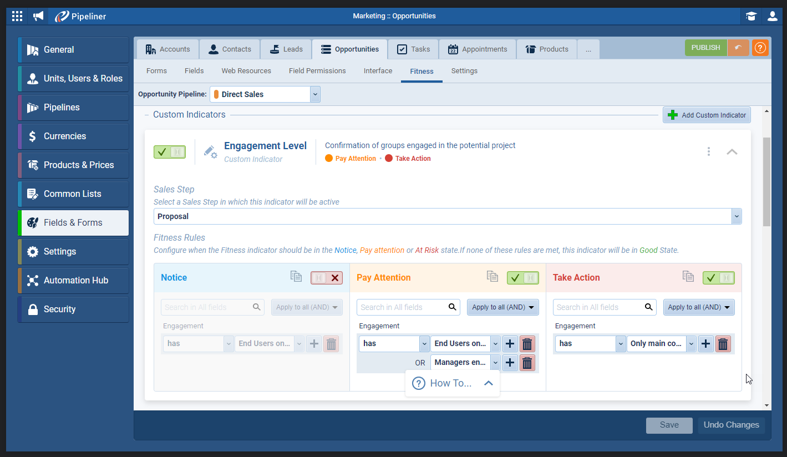Open the three-dot menu for Engagement Level
The image size is (787, 457).
pos(708,151)
